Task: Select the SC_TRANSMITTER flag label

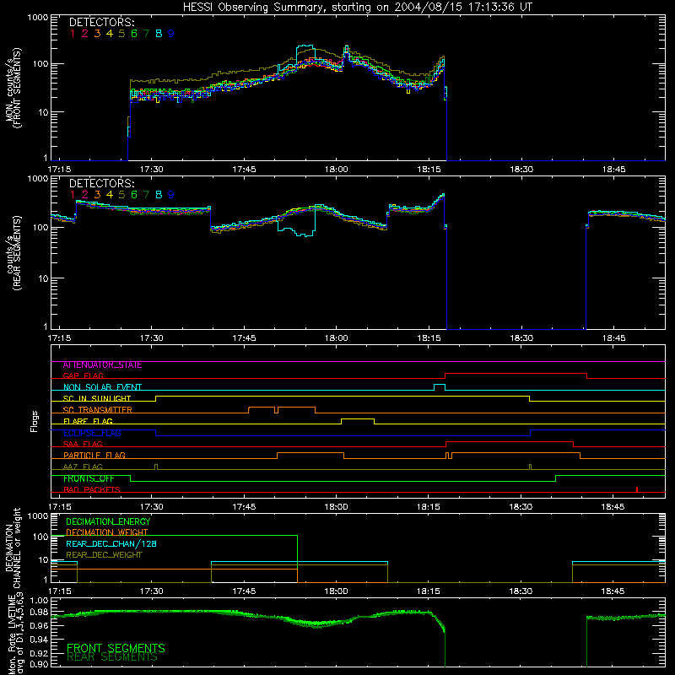Action: pos(98,410)
